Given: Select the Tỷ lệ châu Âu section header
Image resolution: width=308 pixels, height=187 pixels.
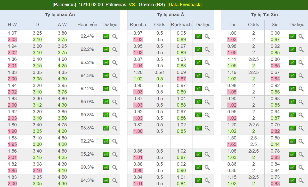Looking at the screenshot, I should pos(60,15).
